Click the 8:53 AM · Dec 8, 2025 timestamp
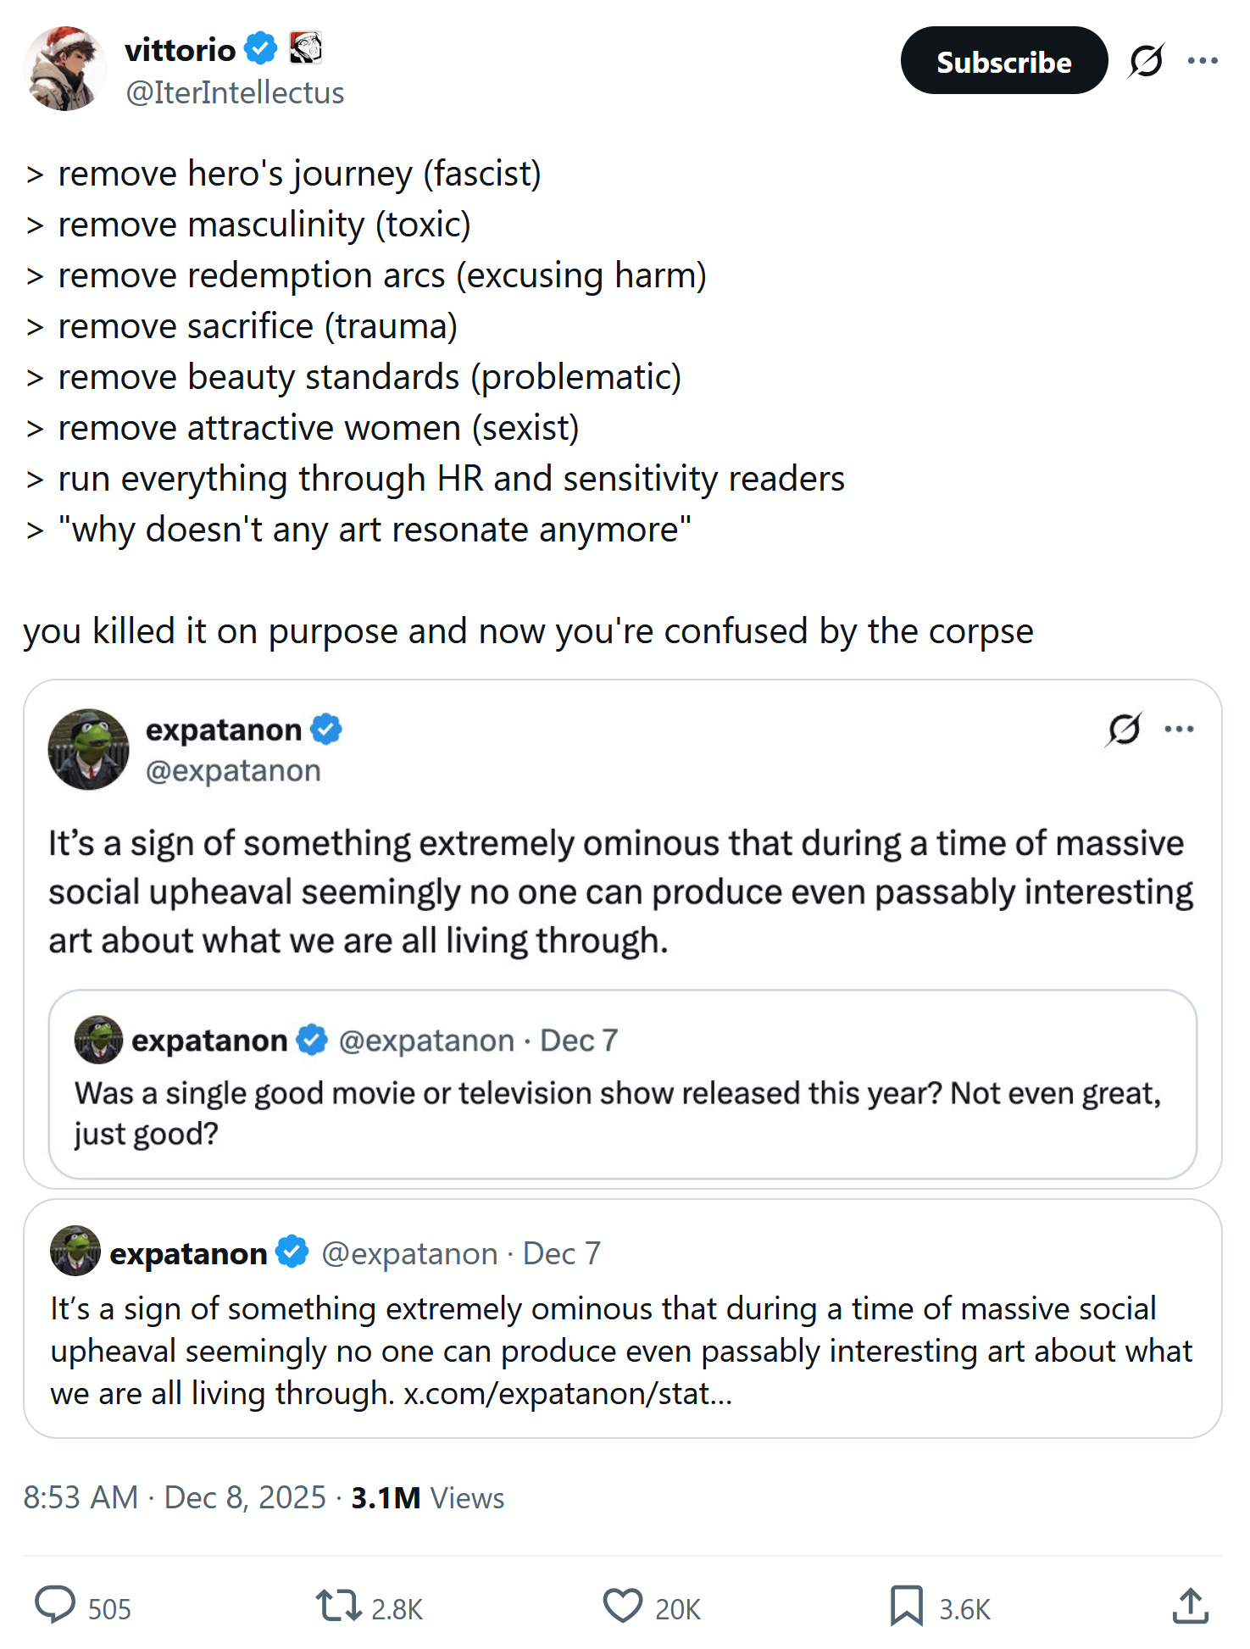 coord(175,1498)
